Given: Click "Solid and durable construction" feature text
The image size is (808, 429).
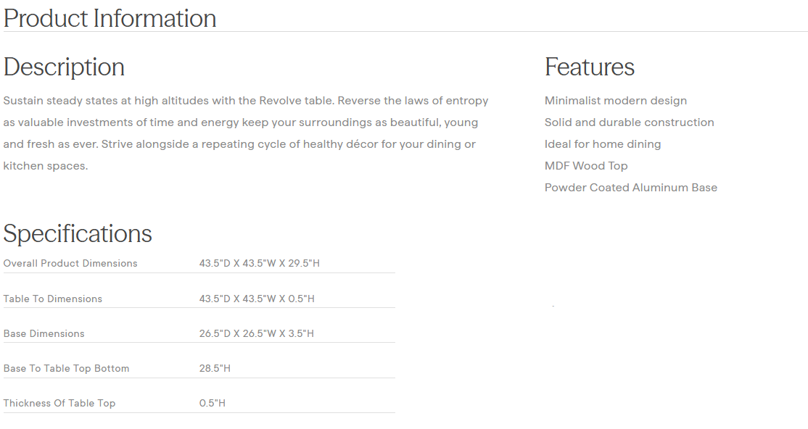Looking at the screenshot, I should [629, 122].
